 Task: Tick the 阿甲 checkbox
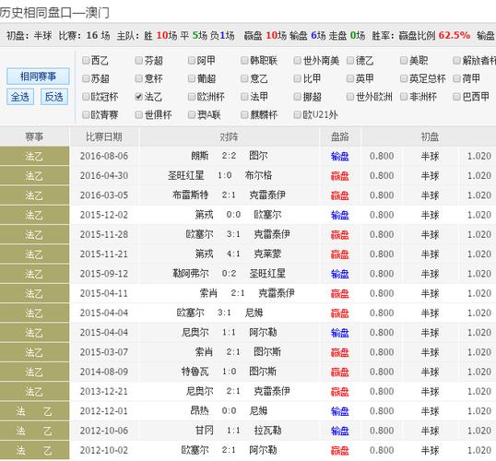coord(192,60)
